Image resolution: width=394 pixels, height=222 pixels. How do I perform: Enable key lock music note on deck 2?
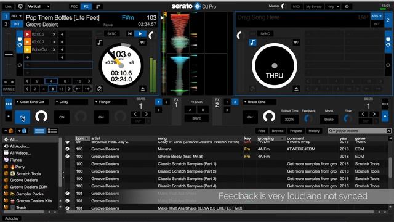(x=252, y=43)
